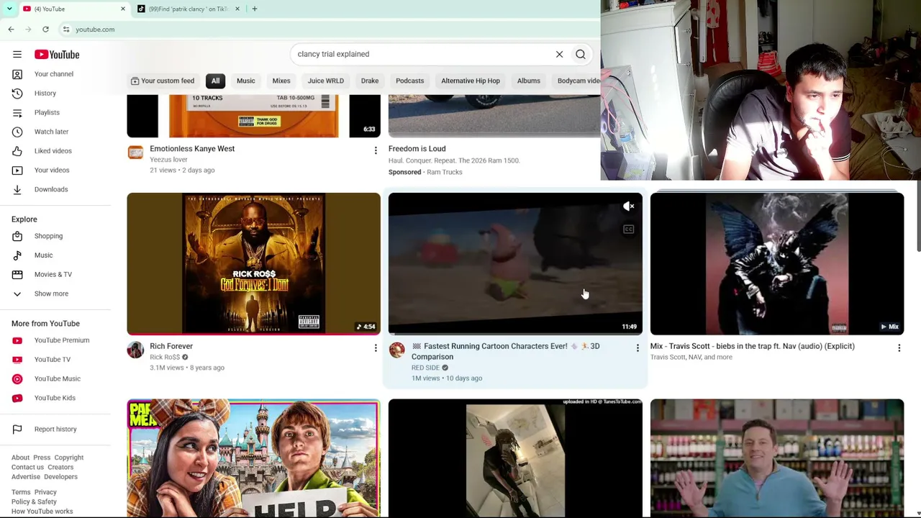Run search with the magnifier button
This screenshot has height=518, width=921.
[x=581, y=54]
